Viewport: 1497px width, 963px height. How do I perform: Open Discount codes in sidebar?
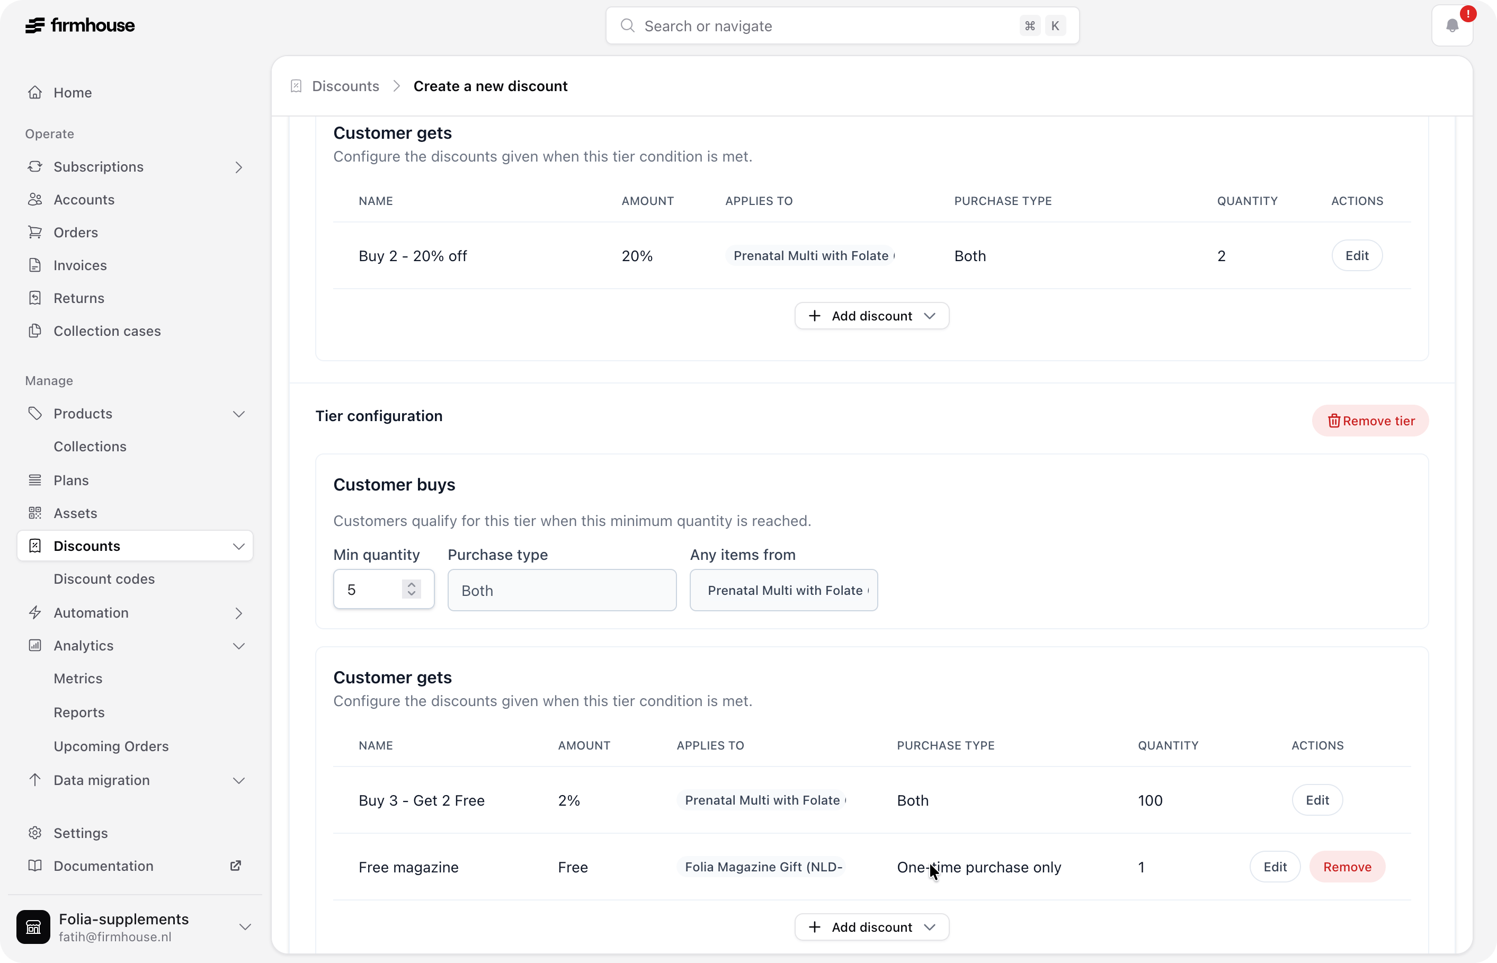point(104,579)
